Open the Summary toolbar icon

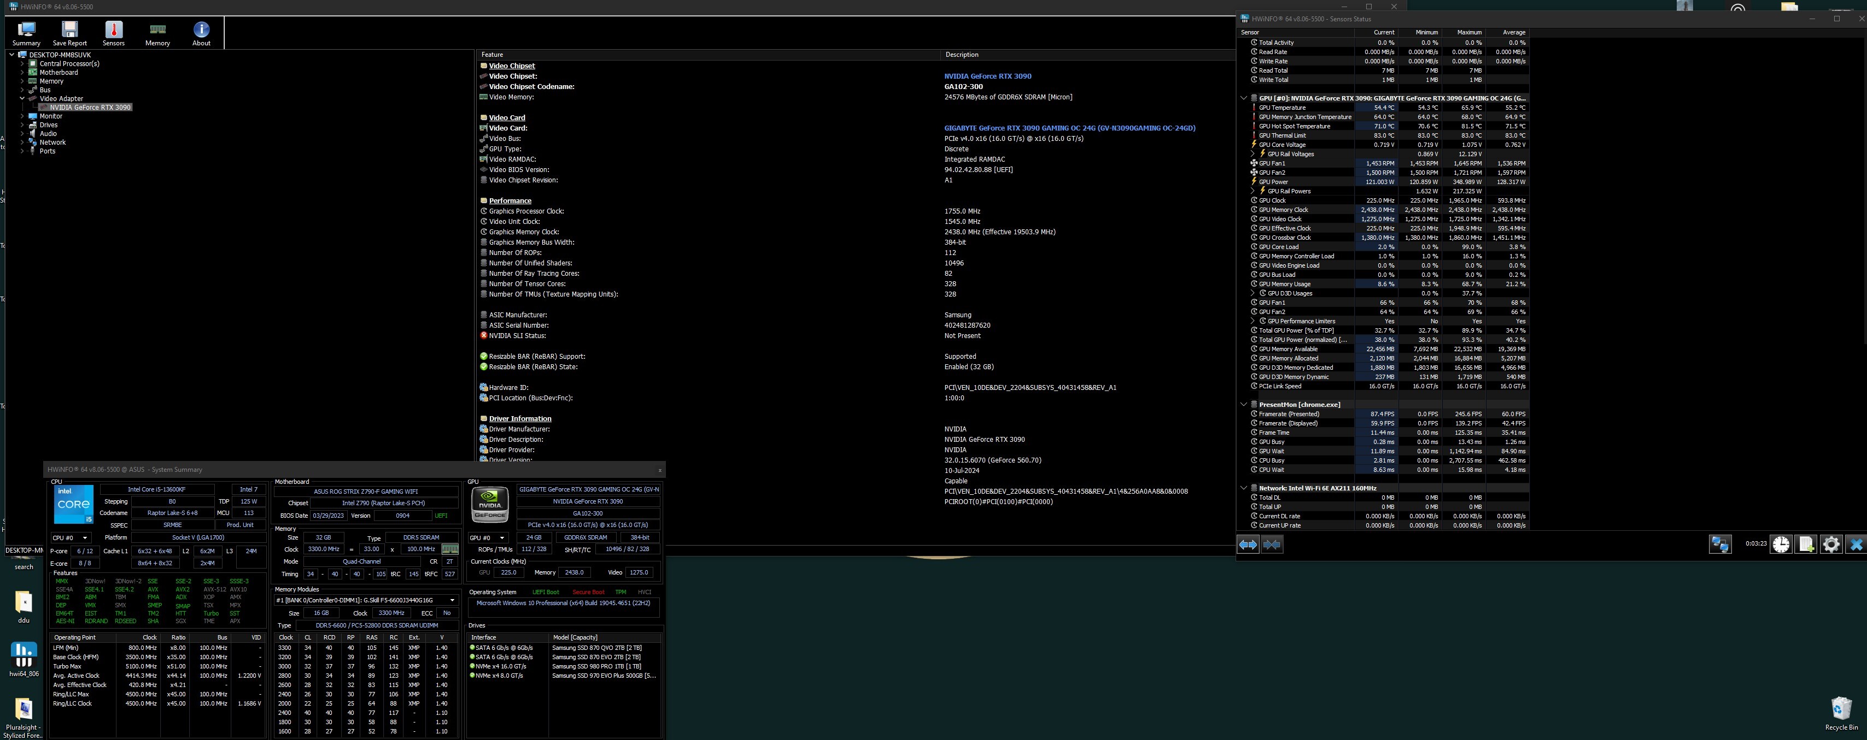tap(26, 33)
